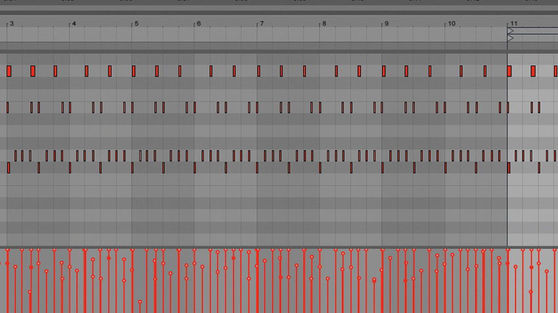
Task: Select lowest-row MIDI note at bar 10
Action: pyautogui.click(x=445, y=168)
